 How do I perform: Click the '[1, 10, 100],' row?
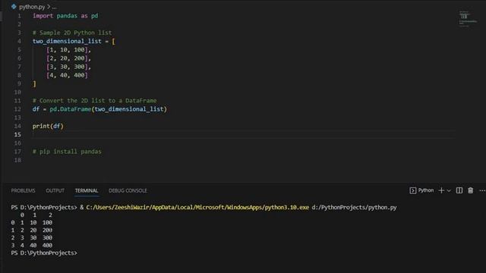(x=68, y=50)
